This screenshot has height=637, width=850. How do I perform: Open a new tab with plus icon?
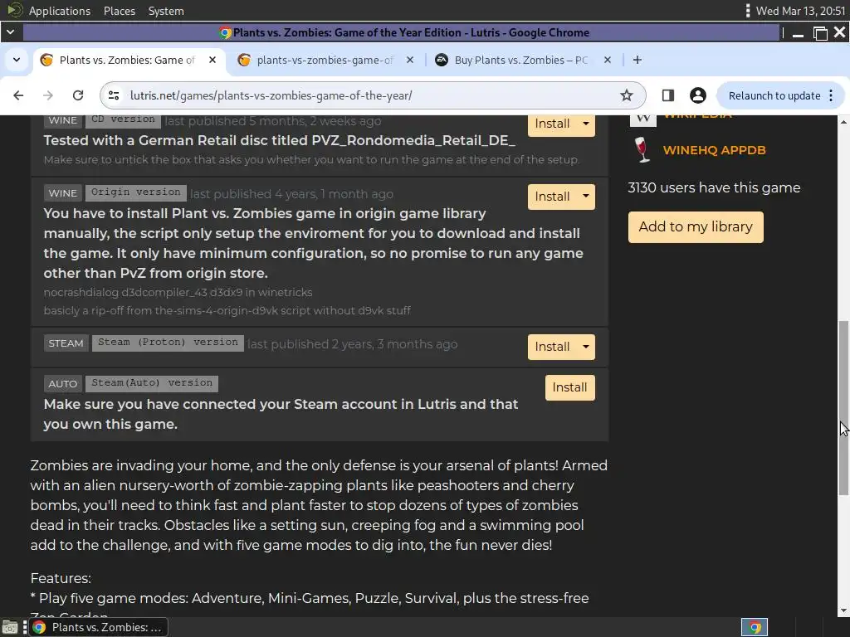click(637, 60)
